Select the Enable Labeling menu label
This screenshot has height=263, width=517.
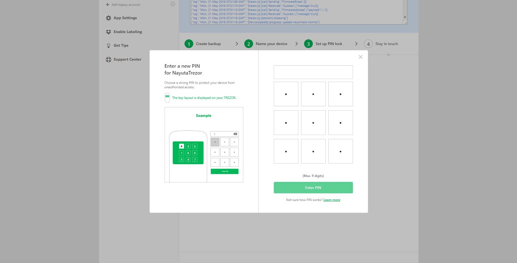point(128,32)
